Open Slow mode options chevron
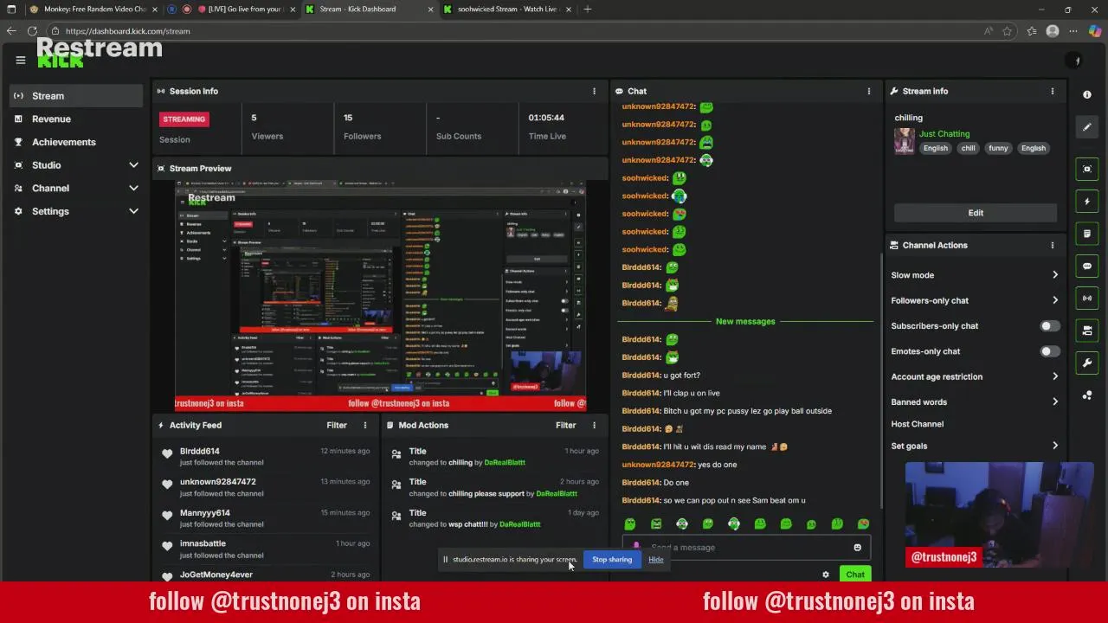This screenshot has height=623, width=1108. pyautogui.click(x=1054, y=275)
